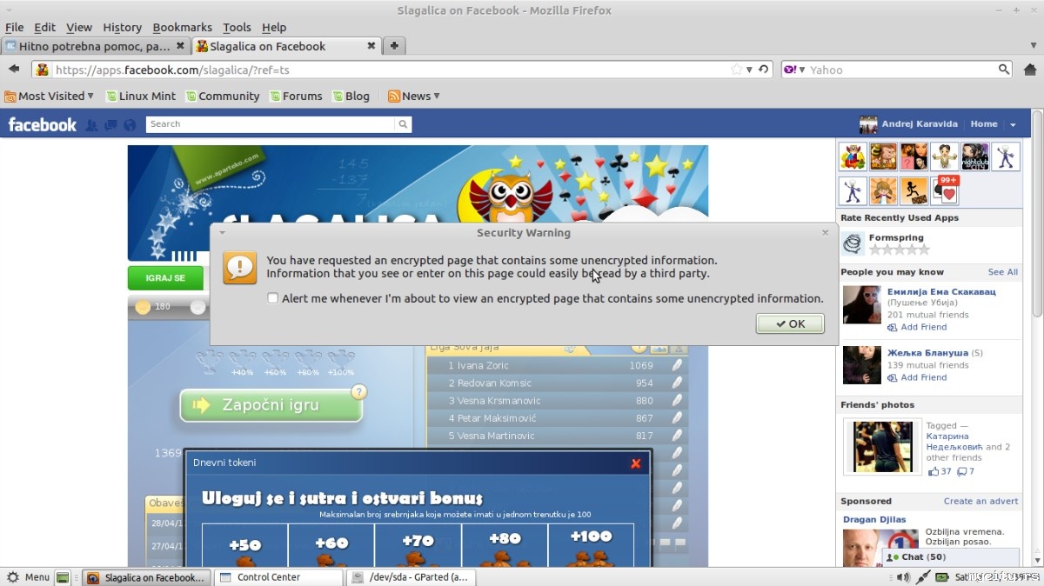Image resolution: width=1044 pixels, height=586 pixels.
Task: Enable the encrypted page alert checkbox
Action: (272, 298)
